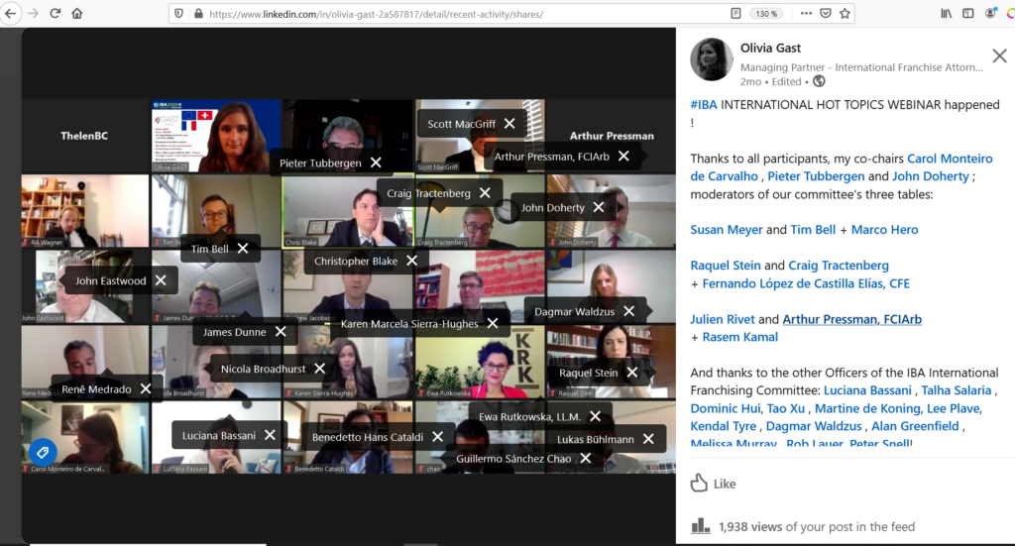Remove the Christopher Blake photo tag
This screenshot has height=546, width=1015.
[411, 261]
